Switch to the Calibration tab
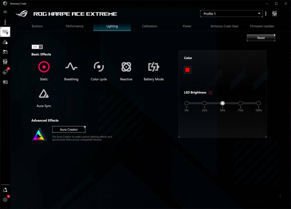Image resolution: width=291 pixels, height=209 pixels. (x=150, y=26)
